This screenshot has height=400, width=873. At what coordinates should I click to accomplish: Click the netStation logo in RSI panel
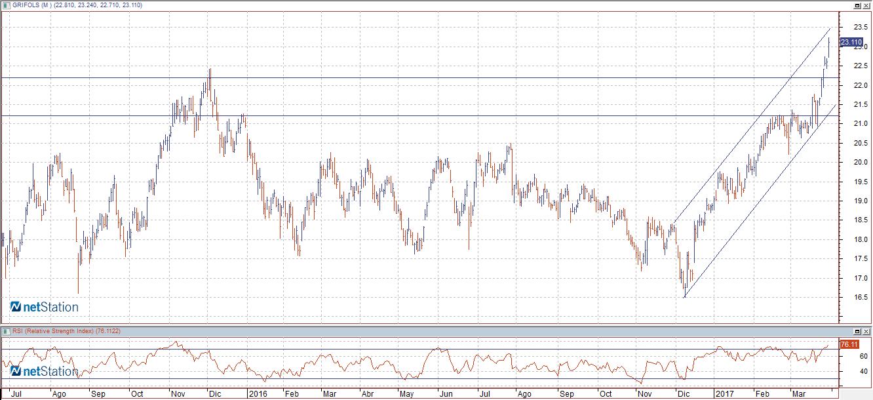pos(45,372)
